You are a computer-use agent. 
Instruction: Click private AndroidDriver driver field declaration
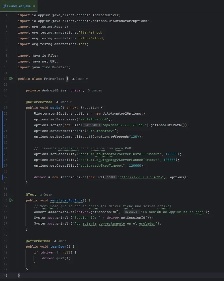pos(55,91)
